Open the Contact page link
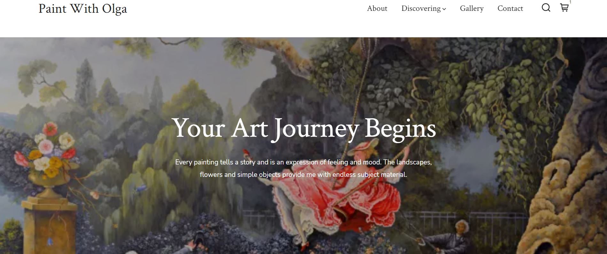The image size is (607, 254). tap(510, 9)
